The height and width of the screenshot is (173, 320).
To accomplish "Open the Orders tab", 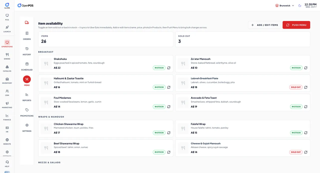I will (x=27, y=36).
